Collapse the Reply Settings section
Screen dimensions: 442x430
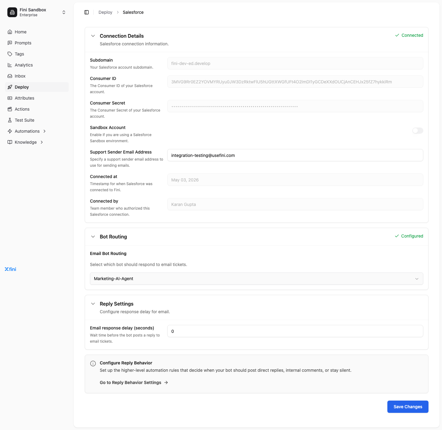93,304
